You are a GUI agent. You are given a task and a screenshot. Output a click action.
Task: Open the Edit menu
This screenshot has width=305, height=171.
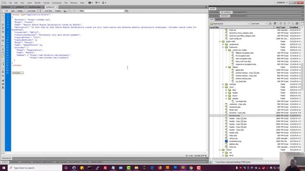(16, 3)
